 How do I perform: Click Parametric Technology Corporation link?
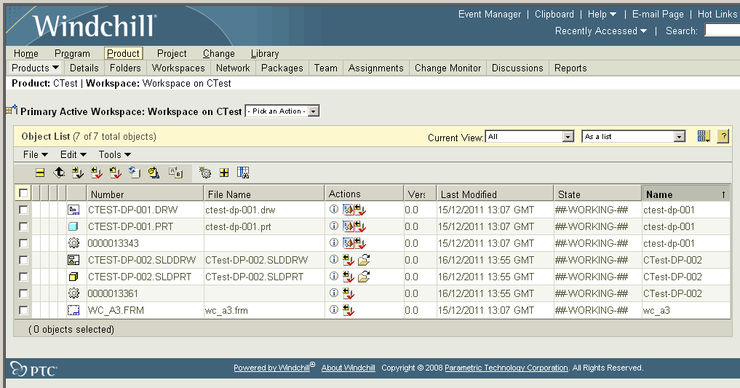point(506,368)
